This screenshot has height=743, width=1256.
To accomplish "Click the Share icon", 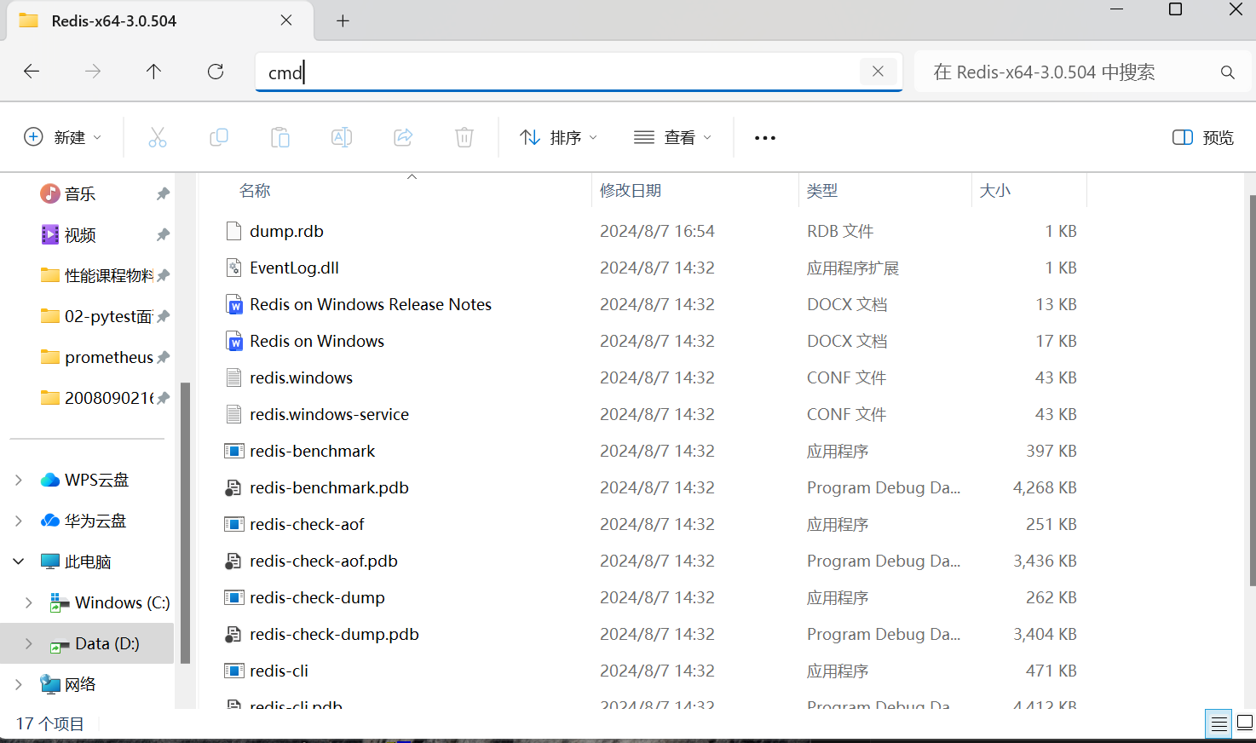I will coord(403,137).
